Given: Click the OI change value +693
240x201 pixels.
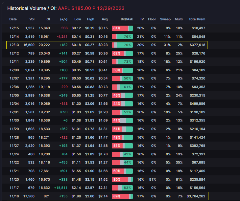Looking at the screenshot, I should point(63,112).
